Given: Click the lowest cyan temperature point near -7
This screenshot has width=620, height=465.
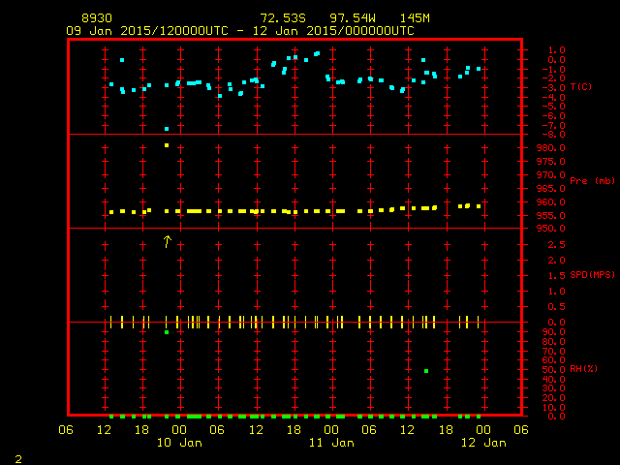Looking at the screenshot, I should [x=167, y=129].
